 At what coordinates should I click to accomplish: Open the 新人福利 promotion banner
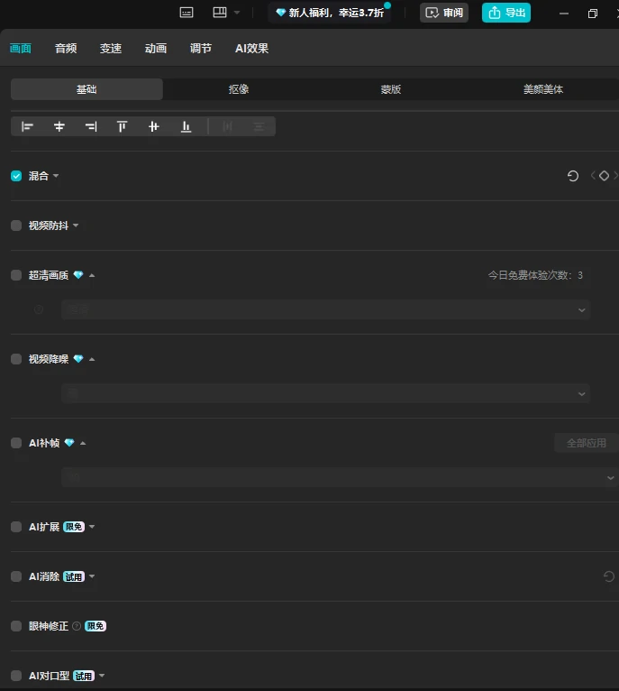coord(330,13)
